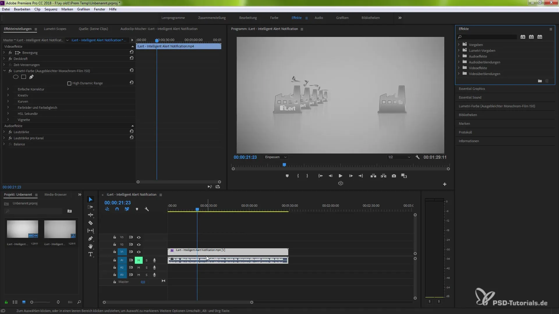559x314 pixels.
Task: Select the Track Select Forward tool
Action: pos(91,207)
